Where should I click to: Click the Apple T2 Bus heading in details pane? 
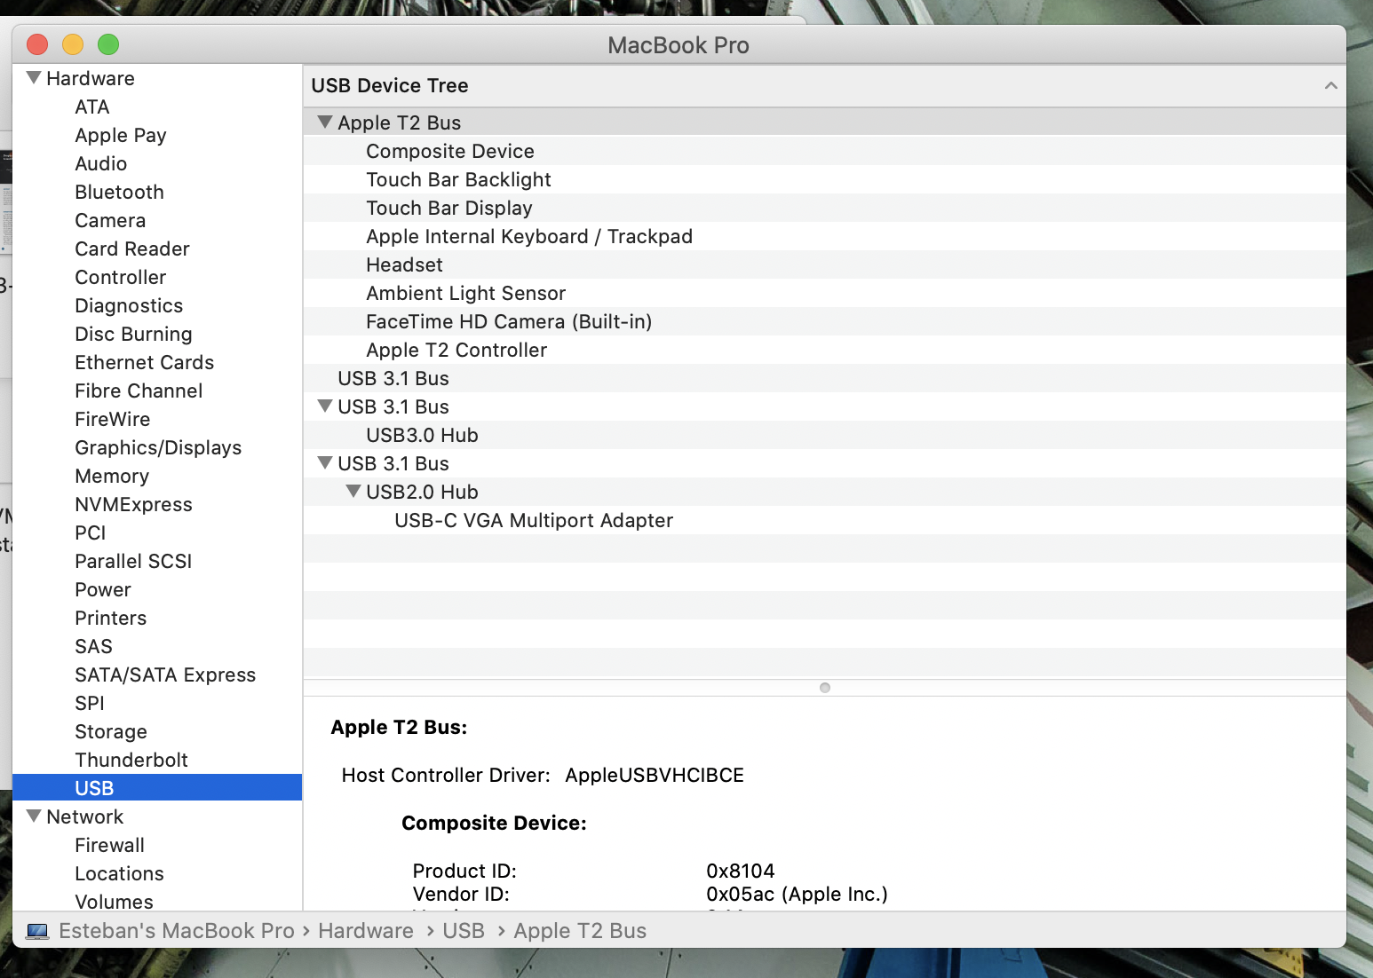click(x=399, y=727)
